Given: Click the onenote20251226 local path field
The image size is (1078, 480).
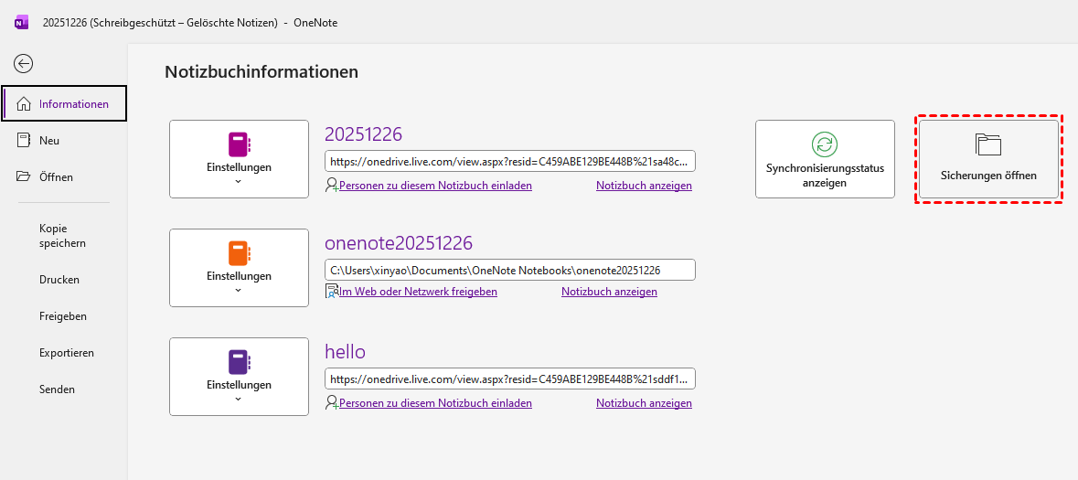Looking at the screenshot, I should pos(509,271).
